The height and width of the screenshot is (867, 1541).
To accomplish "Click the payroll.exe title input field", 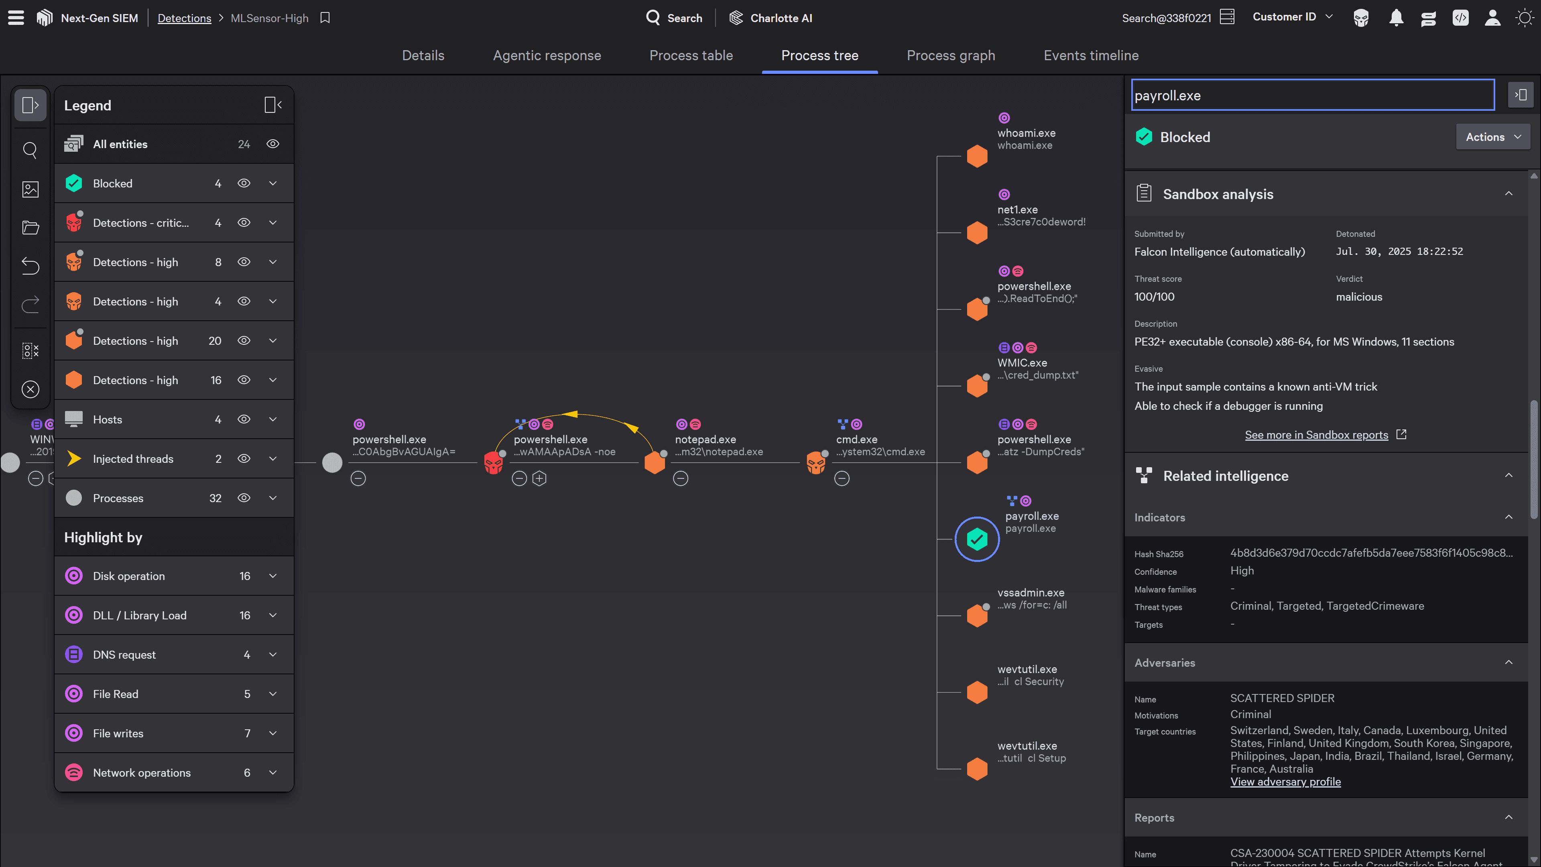I will pyautogui.click(x=1313, y=95).
